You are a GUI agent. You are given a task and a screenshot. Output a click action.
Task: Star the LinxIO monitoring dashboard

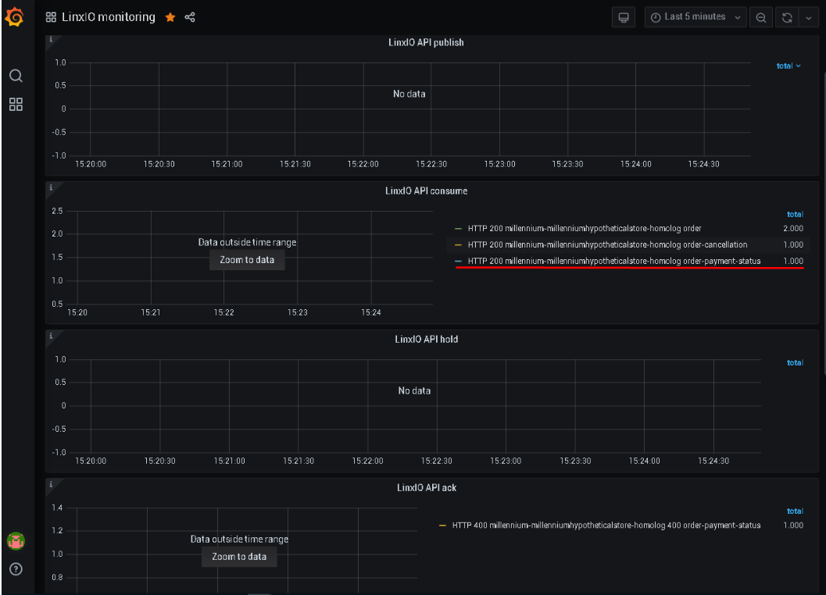(x=170, y=17)
